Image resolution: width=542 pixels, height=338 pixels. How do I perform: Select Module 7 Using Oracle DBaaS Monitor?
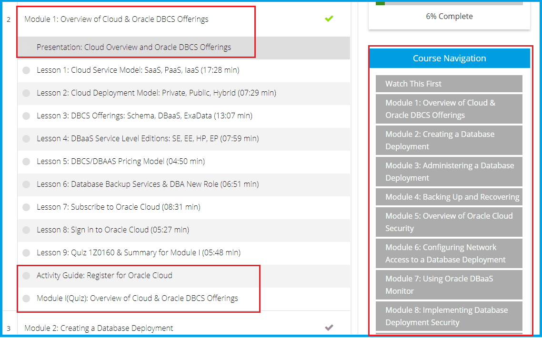pyautogui.click(x=449, y=285)
